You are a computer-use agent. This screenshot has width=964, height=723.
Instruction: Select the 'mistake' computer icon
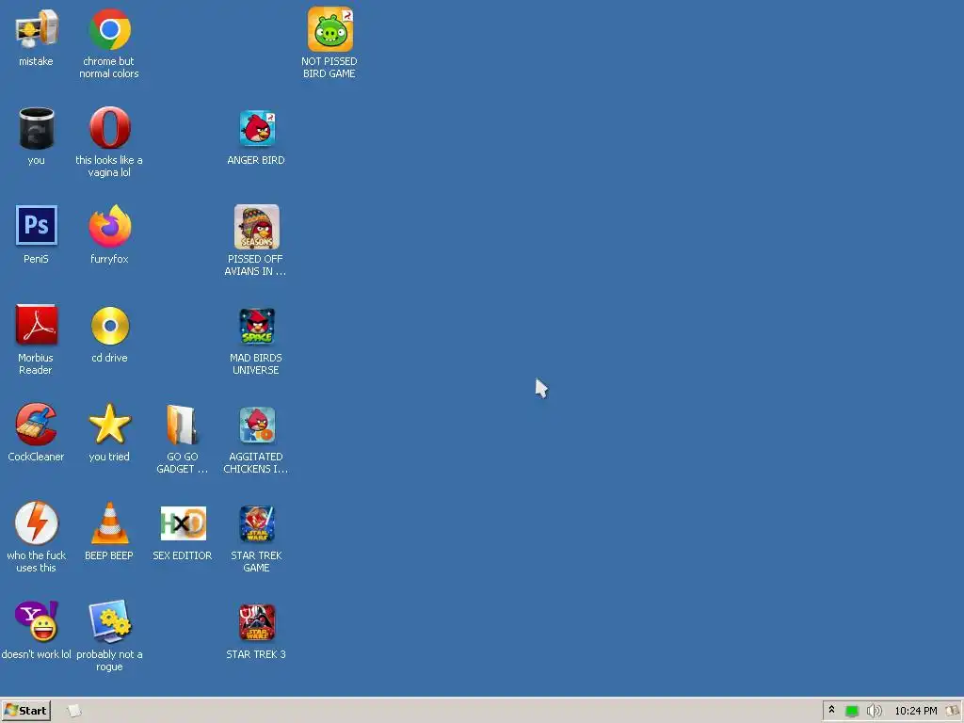(x=37, y=29)
